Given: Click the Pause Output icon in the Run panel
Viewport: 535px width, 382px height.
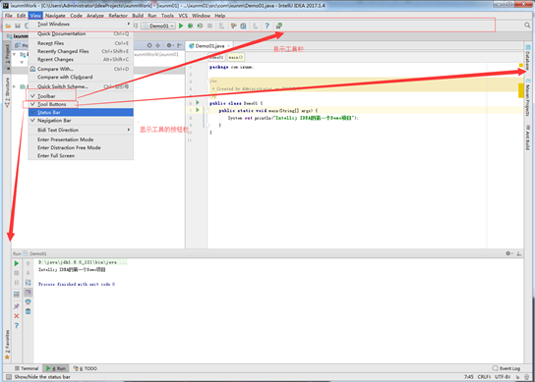Looking at the screenshot, I should coord(17,283).
